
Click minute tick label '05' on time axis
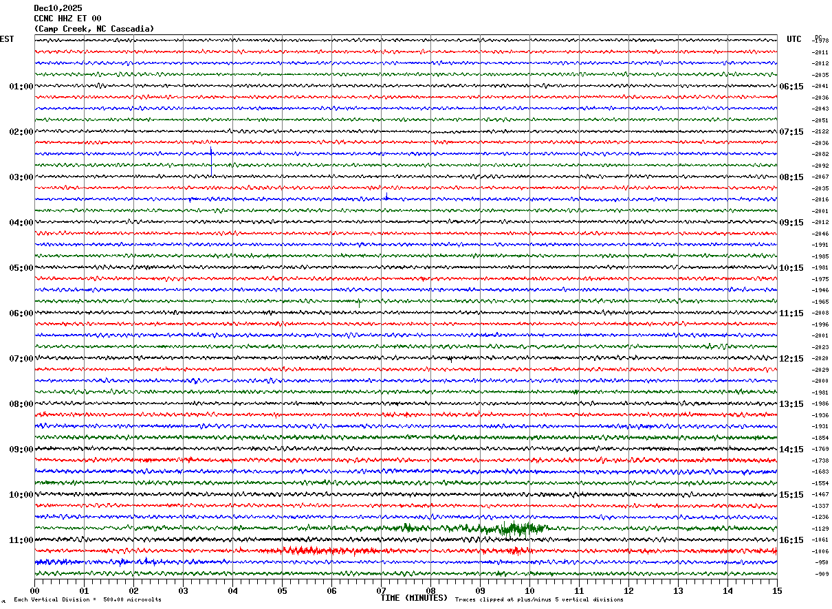282,590
